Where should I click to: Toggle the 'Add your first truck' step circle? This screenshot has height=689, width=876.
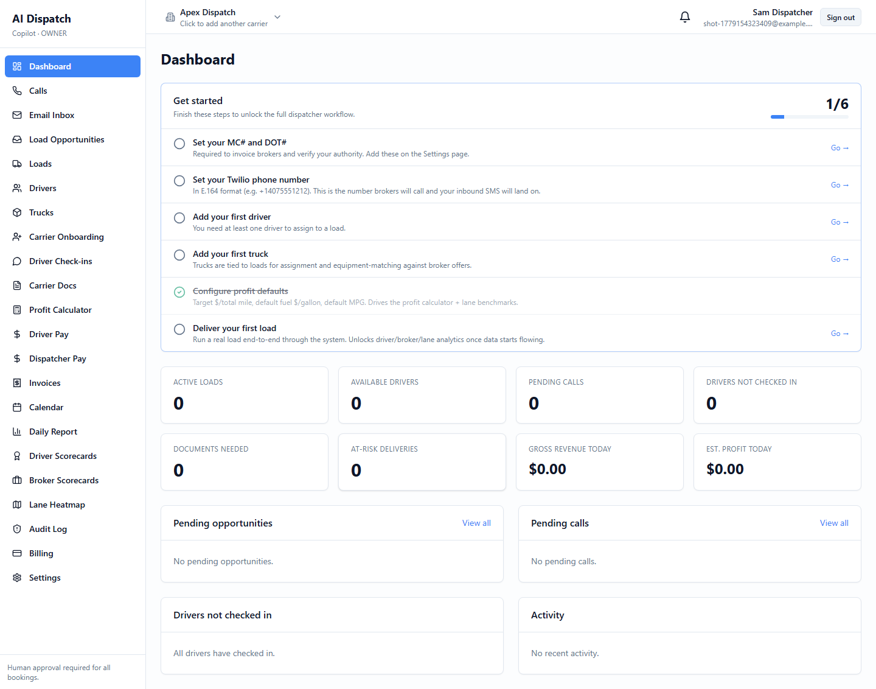(179, 255)
